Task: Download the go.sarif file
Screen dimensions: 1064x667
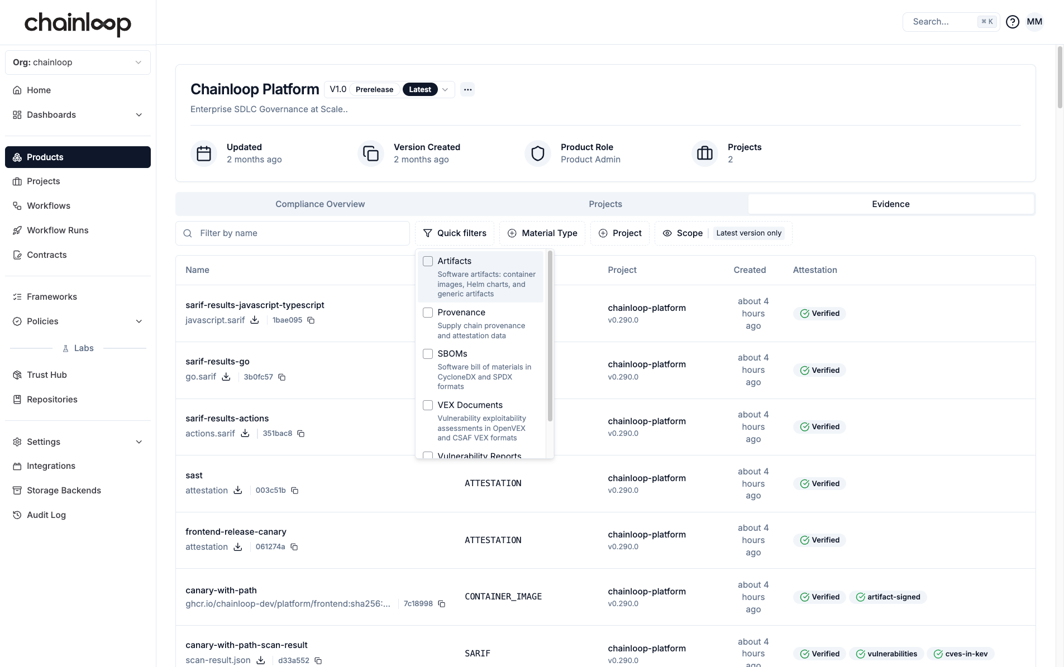Action: (226, 377)
